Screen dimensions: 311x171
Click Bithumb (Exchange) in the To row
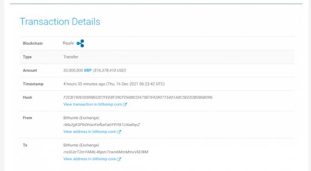coord(81,145)
